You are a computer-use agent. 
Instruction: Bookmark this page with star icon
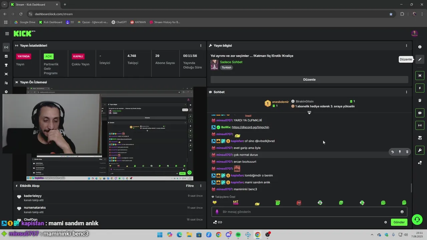(x=391, y=14)
